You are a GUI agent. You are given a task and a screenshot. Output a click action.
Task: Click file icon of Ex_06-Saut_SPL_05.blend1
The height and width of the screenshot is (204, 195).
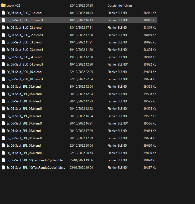click(x=3, y=94)
